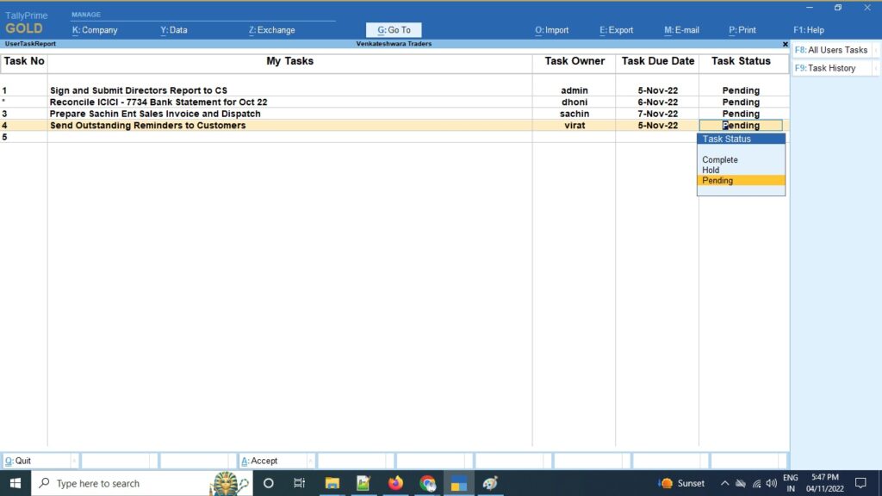Image resolution: width=882 pixels, height=496 pixels.
Task: Click F8: All Users Tasks
Action: click(832, 49)
